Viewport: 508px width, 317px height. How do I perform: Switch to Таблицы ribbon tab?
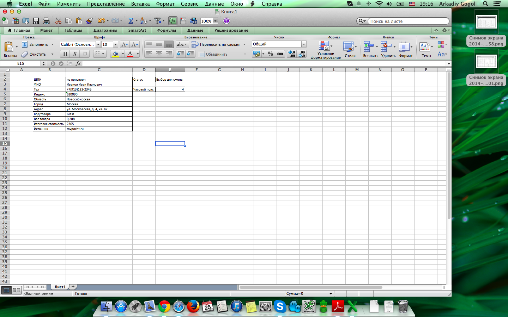click(x=73, y=30)
